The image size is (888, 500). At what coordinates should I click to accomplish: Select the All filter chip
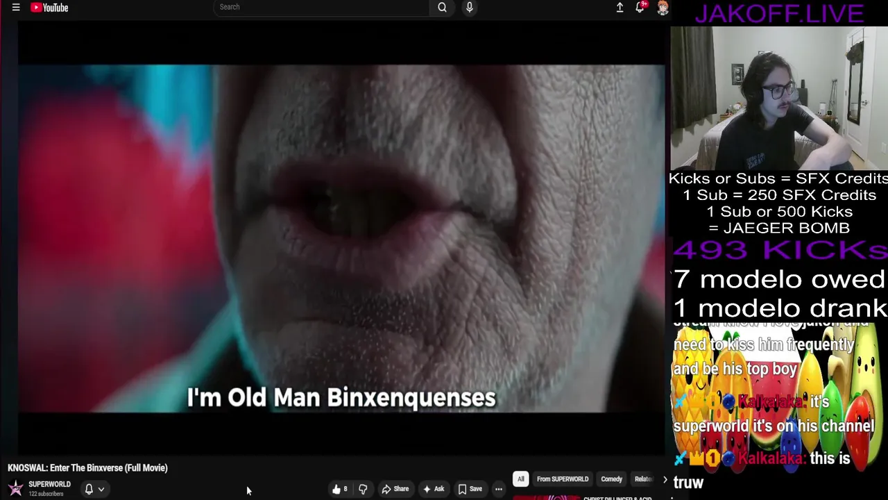(x=520, y=479)
